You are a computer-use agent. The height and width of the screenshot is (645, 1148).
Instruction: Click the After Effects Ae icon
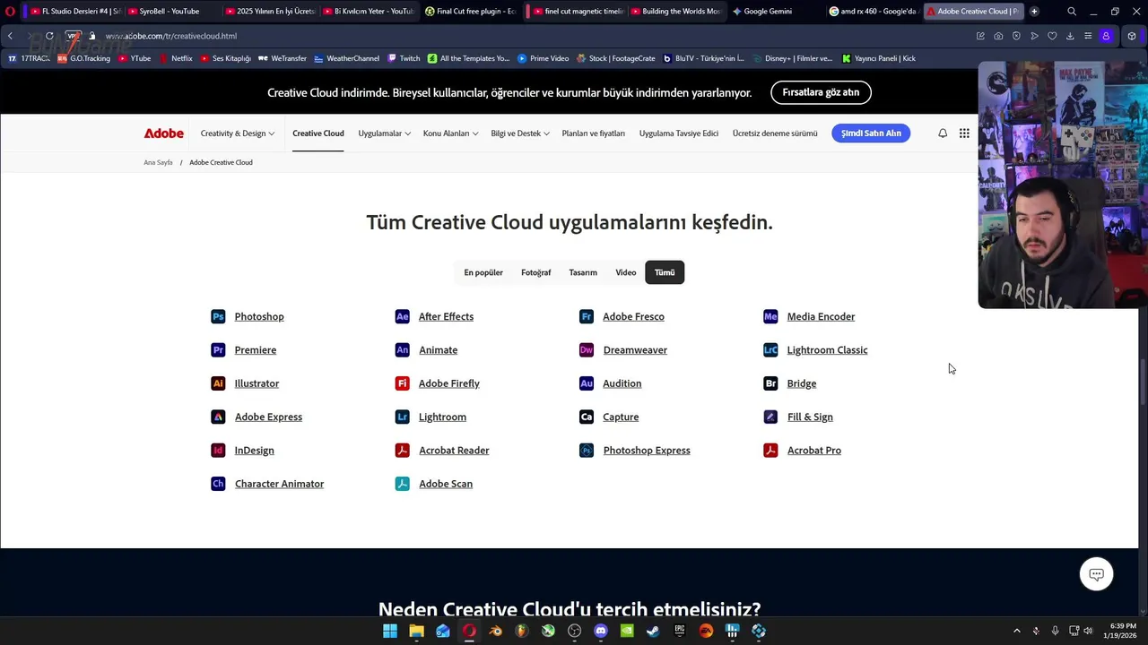(403, 316)
